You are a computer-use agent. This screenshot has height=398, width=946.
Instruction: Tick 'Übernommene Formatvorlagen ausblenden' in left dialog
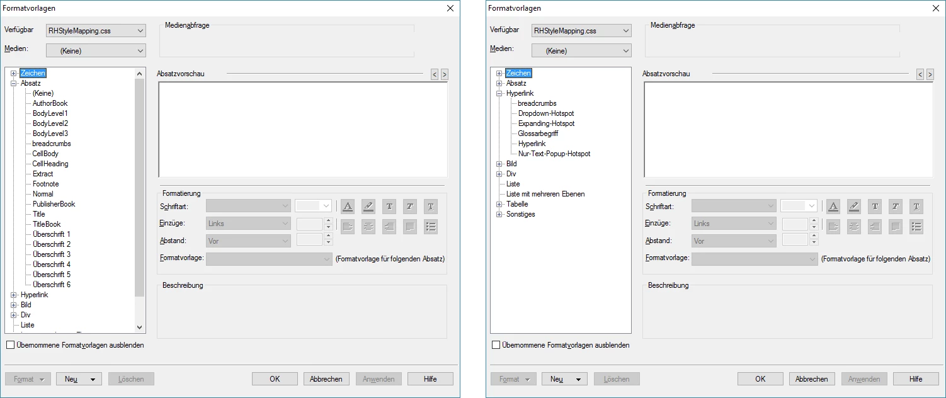[x=11, y=345]
